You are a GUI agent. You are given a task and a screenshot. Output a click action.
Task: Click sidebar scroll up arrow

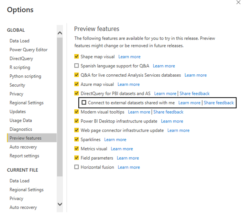60,33
